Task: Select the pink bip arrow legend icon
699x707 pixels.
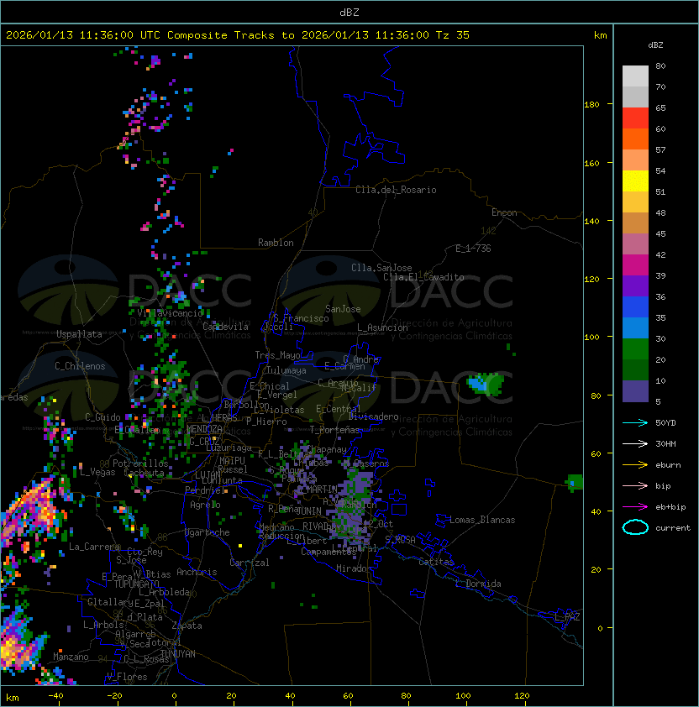Action: [x=635, y=485]
